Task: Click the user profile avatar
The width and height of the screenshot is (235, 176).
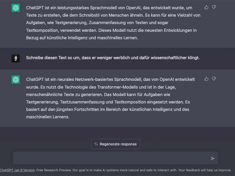Action: (x=16, y=58)
